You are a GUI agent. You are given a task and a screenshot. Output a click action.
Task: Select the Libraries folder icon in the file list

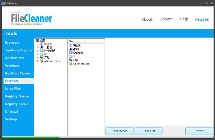click(71, 57)
